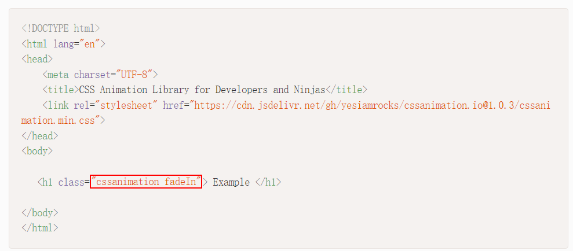Select the "UTF-8" charset value
The image size is (573, 251).
click(x=134, y=75)
